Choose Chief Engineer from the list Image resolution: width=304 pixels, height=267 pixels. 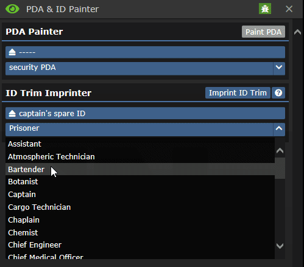tap(140, 245)
